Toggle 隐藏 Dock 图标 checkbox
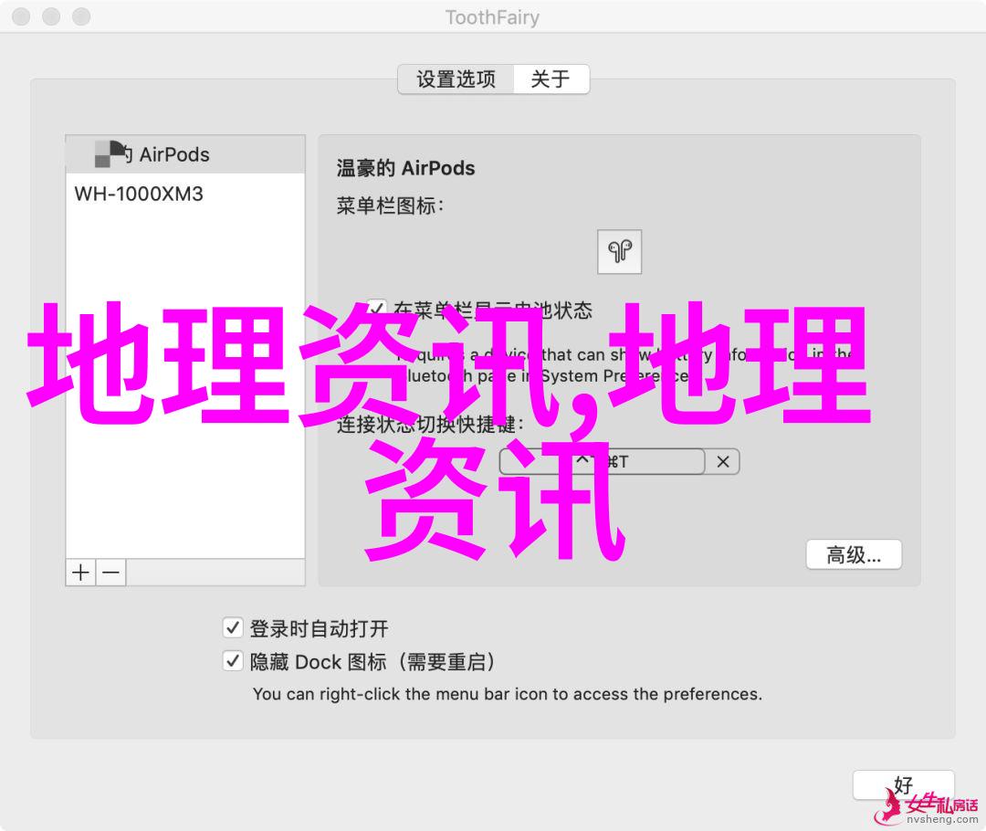The image size is (986, 831). (x=233, y=660)
